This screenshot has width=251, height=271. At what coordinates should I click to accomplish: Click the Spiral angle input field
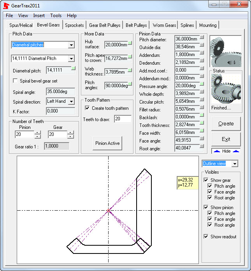pyautogui.click(x=60, y=92)
